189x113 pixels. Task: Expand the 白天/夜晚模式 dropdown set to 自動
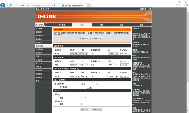point(89,84)
